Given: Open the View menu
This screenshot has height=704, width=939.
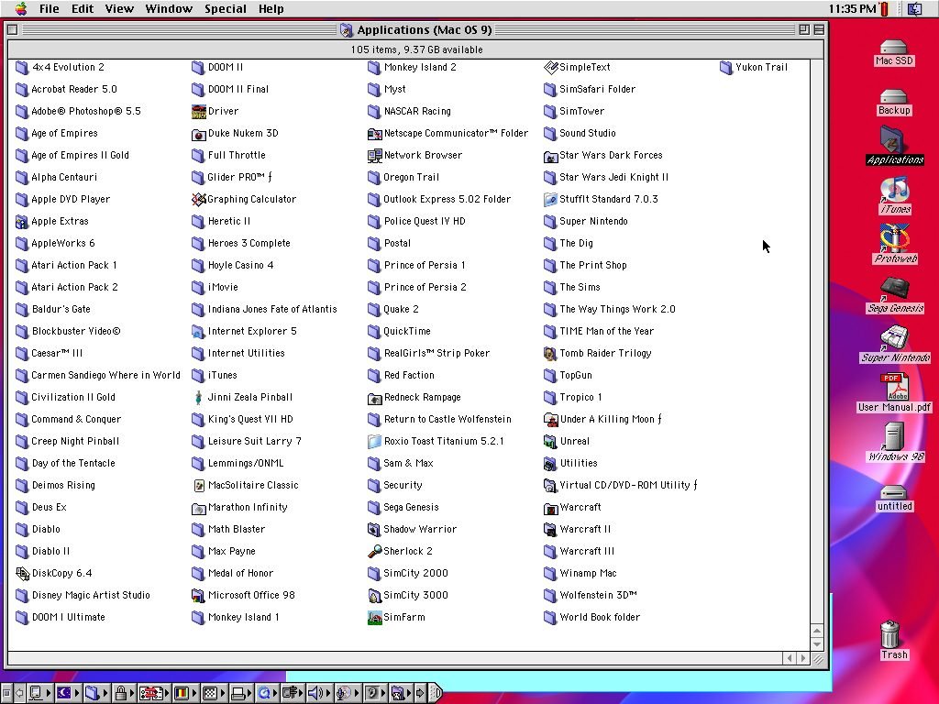Looking at the screenshot, I should pyautogui.click(x=119, y=8).
